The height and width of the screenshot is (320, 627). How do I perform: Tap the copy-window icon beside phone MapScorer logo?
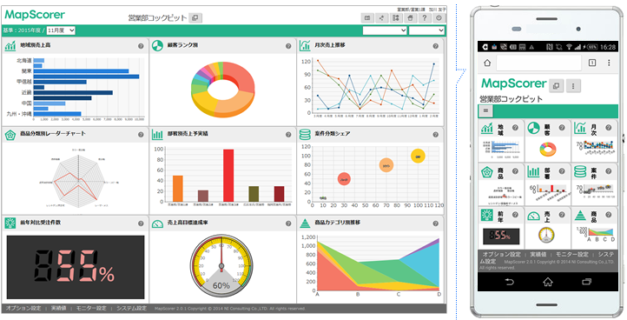(556, 86)
